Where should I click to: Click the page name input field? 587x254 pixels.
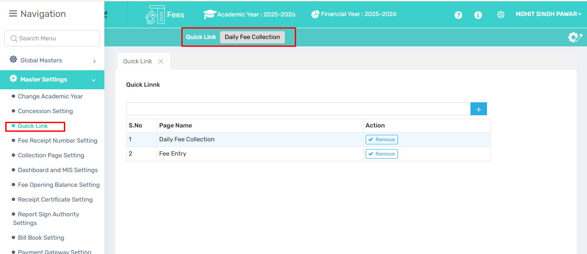(298, 109)
